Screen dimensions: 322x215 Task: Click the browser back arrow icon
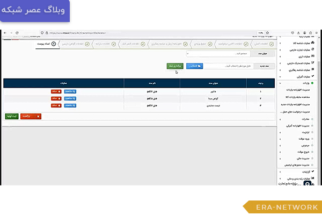coord(5,33)
